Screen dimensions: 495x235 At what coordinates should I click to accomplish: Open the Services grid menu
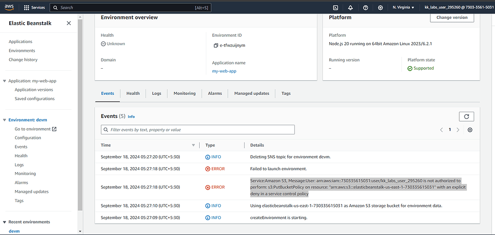(x=34, y=8)
